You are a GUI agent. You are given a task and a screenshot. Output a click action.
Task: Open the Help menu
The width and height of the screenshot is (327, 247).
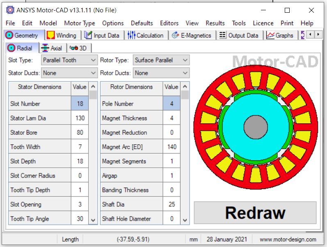(307, 23)
